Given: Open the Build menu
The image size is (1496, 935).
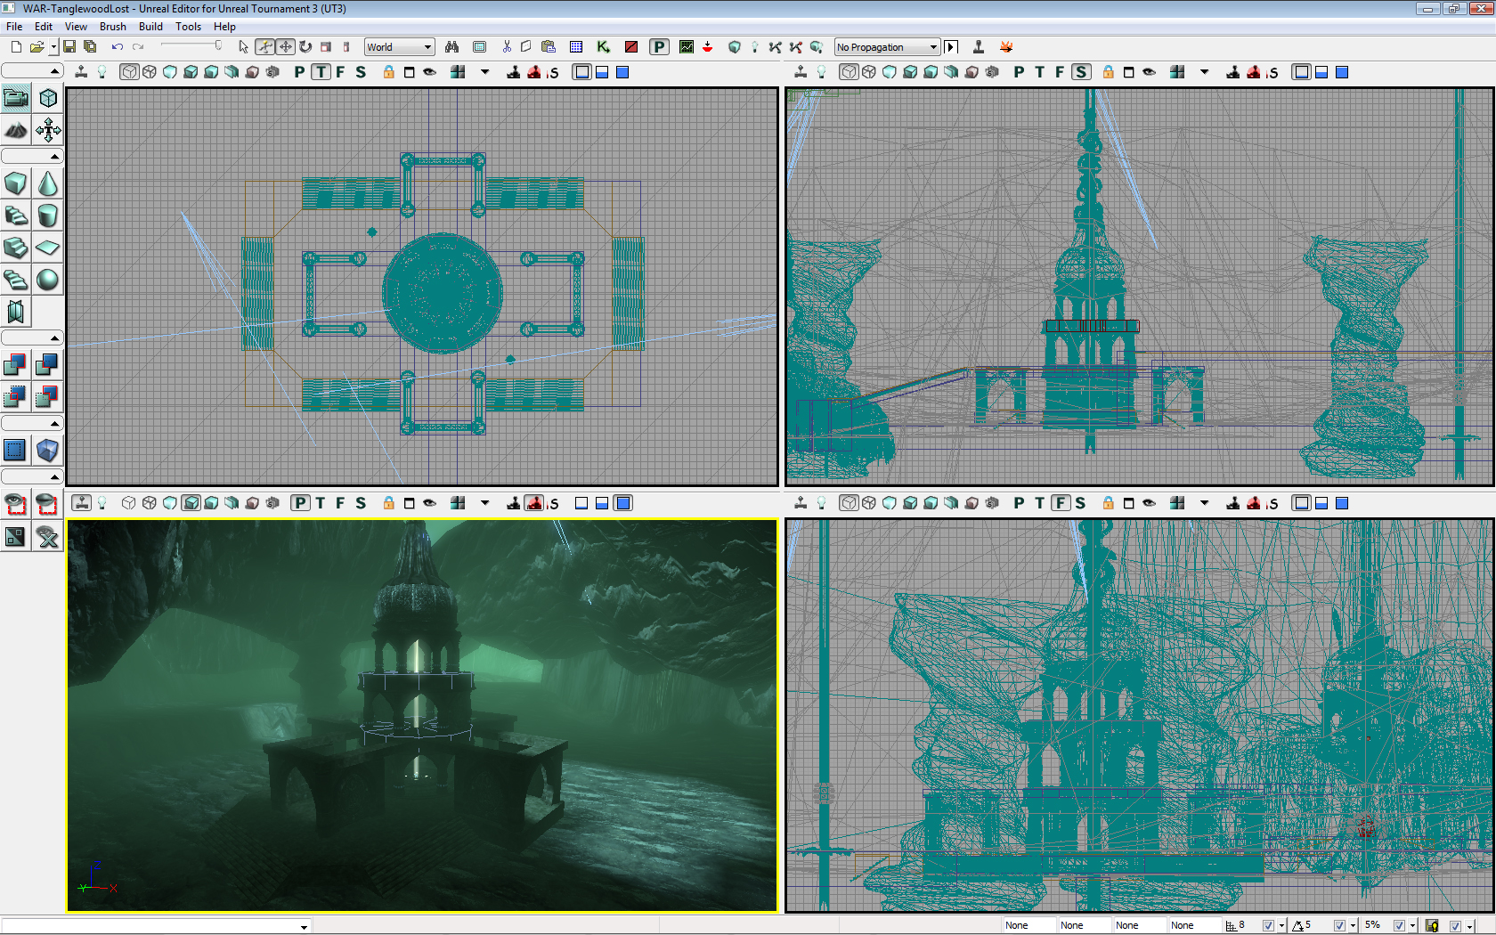Looking at the screenshot, I should pos(150,27).
